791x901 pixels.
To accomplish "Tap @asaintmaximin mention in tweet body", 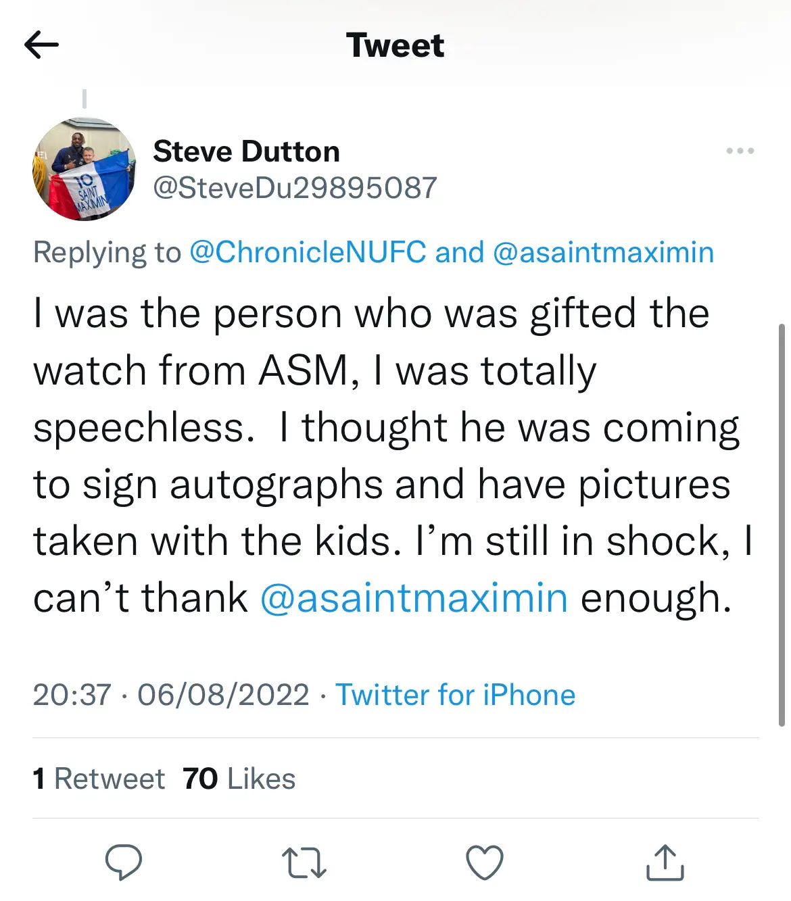I will 414,598.
